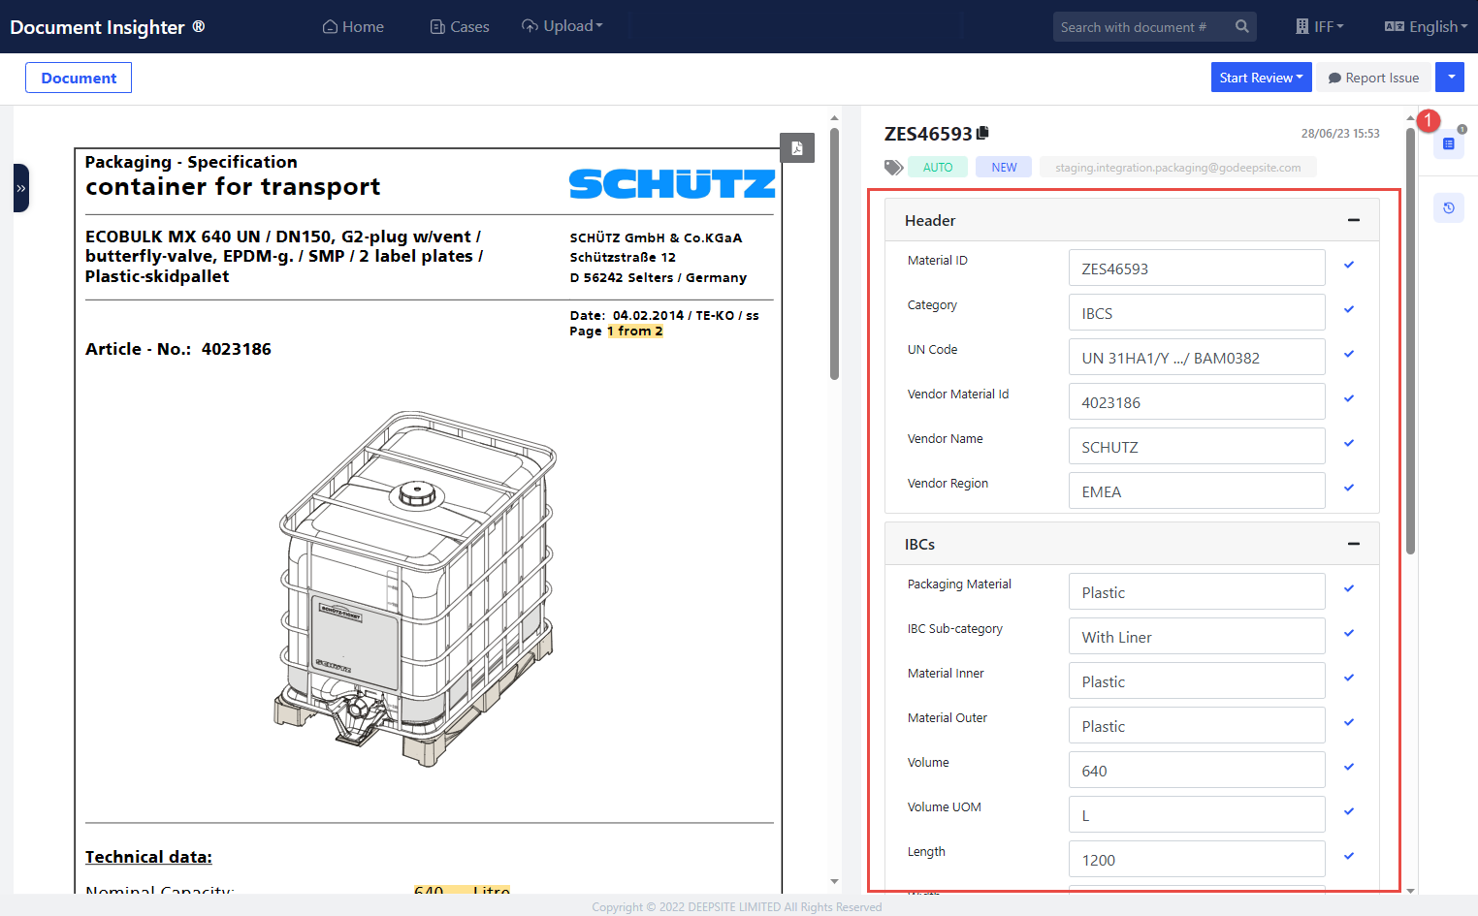This screenshot has width=1478, height=916.
Task: Toggle the checkmark beside Material ID field
Action: (x=1348, y=265)
